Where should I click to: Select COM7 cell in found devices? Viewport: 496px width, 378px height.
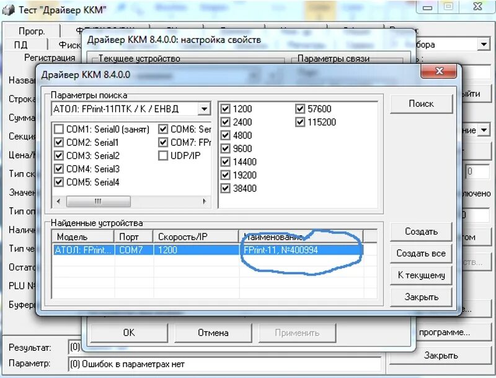[134, 250]
